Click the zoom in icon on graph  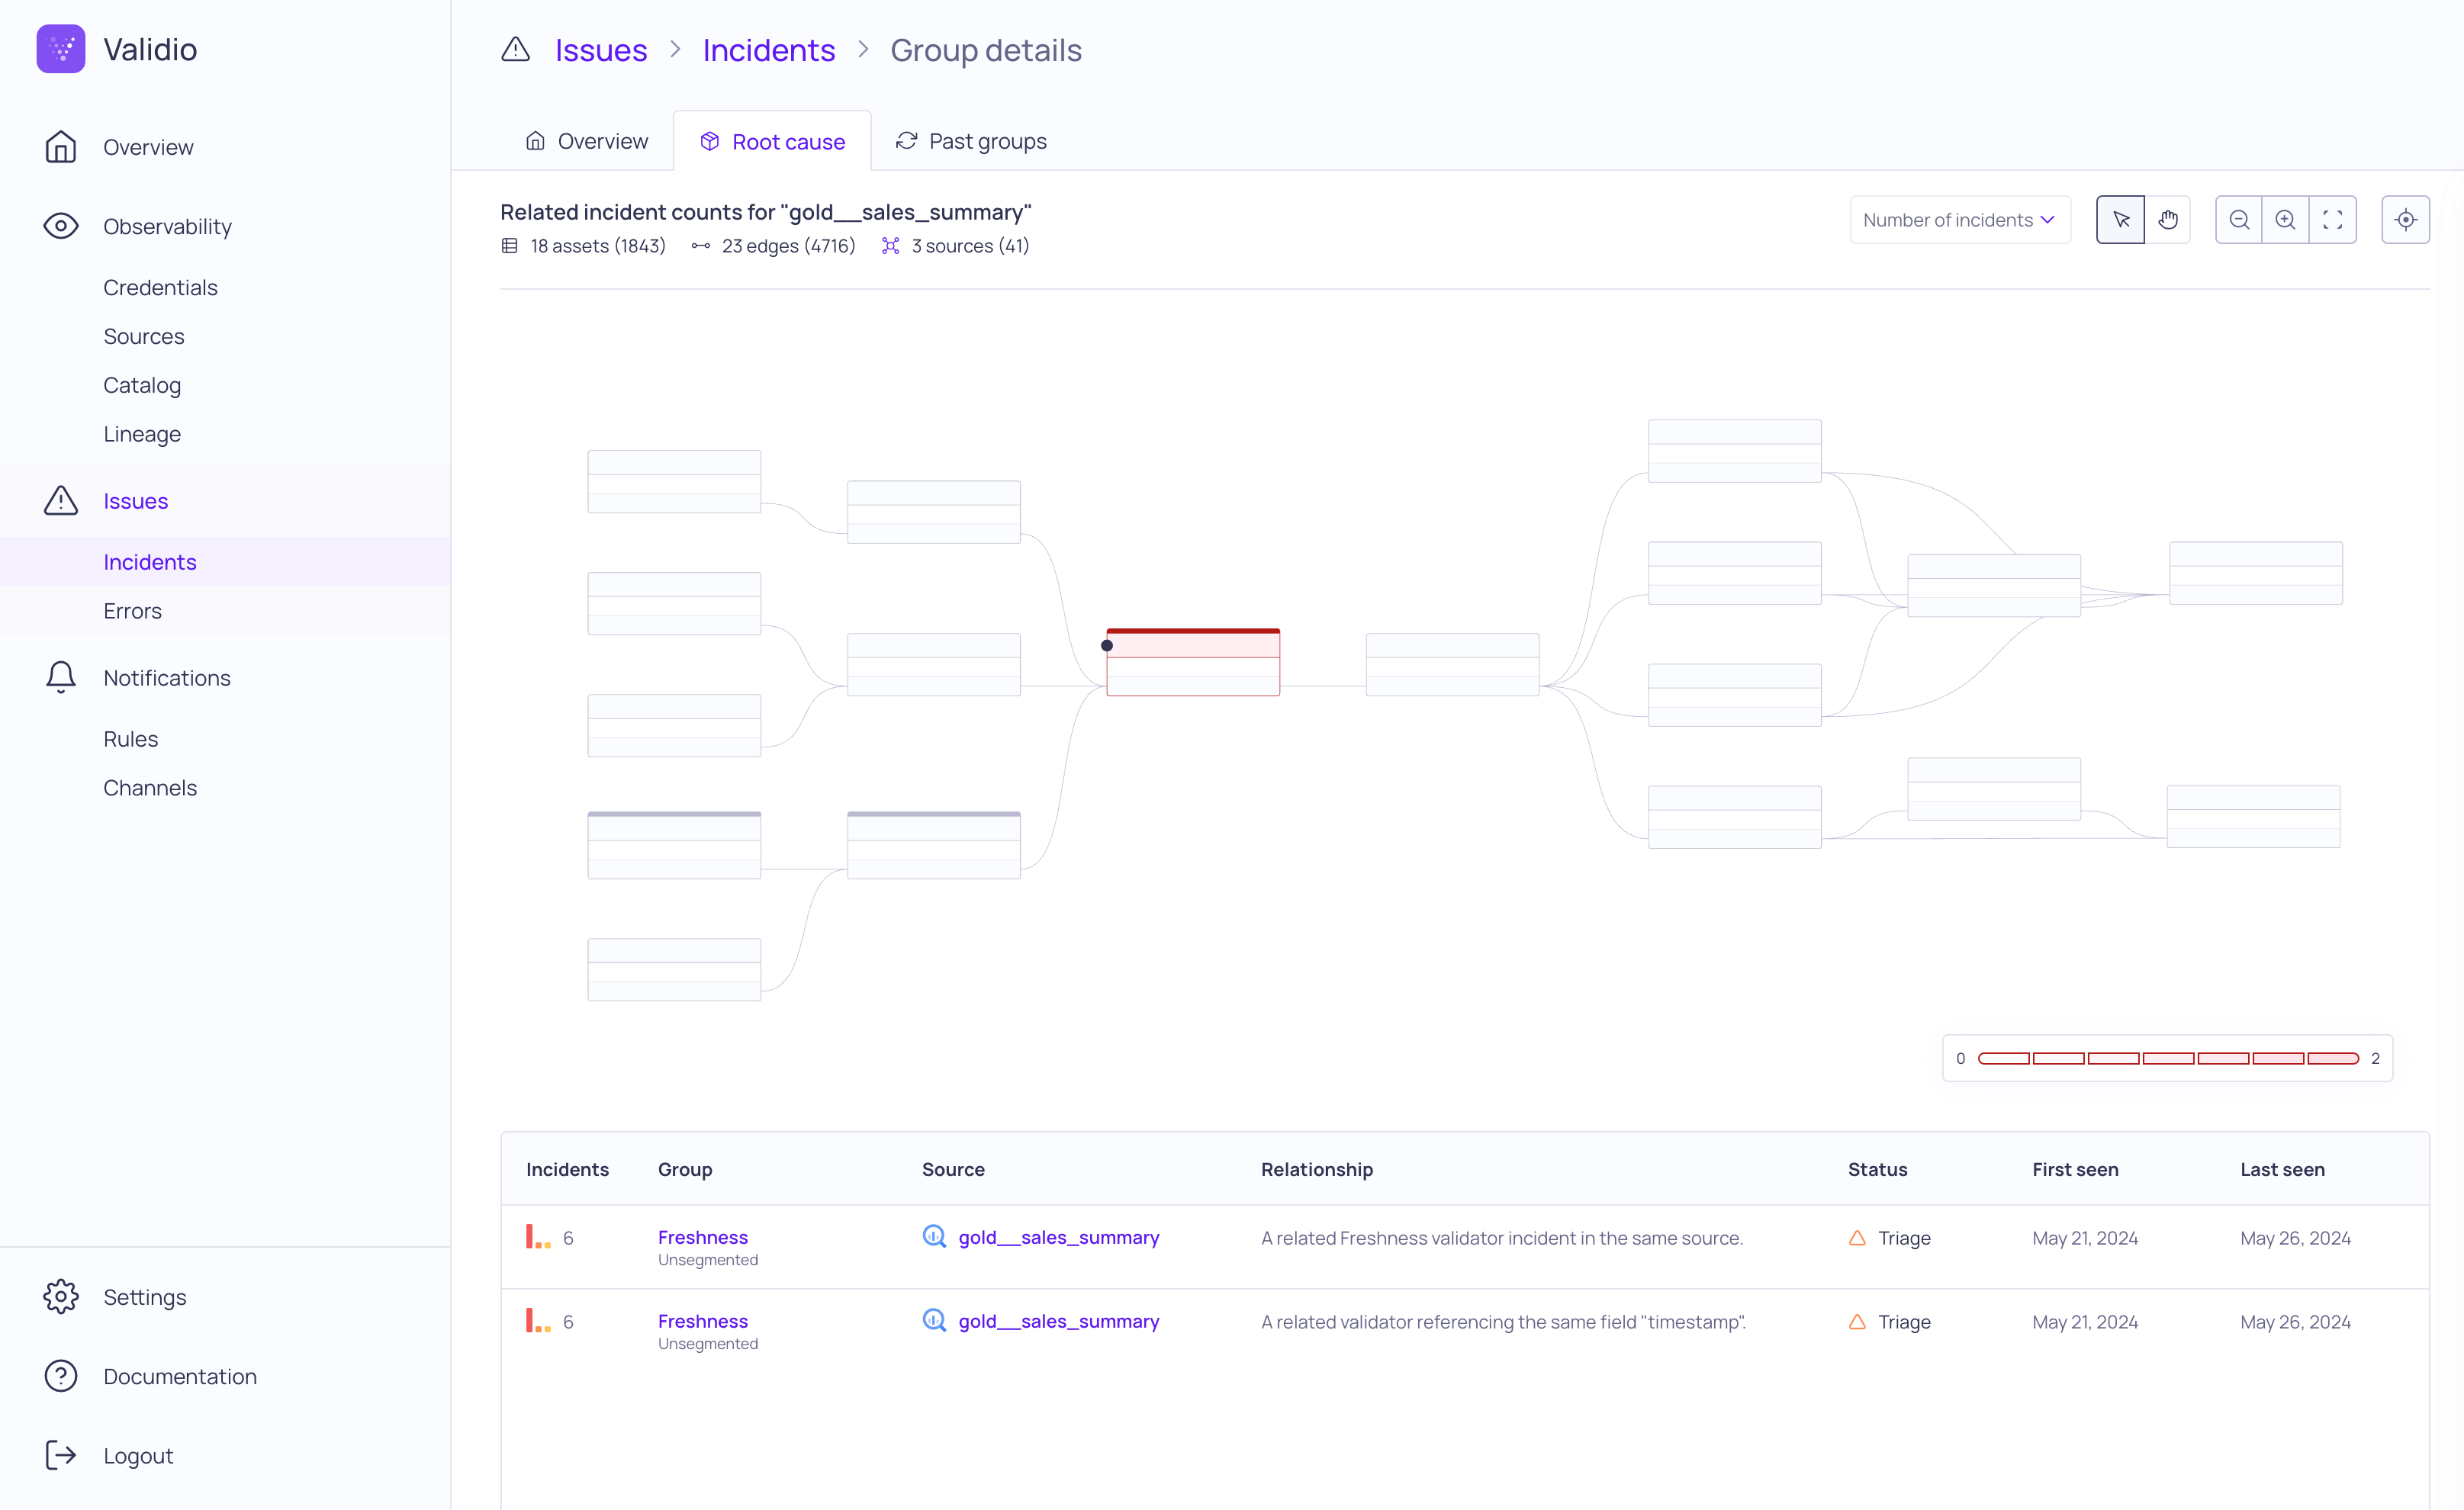point(2285,218)
